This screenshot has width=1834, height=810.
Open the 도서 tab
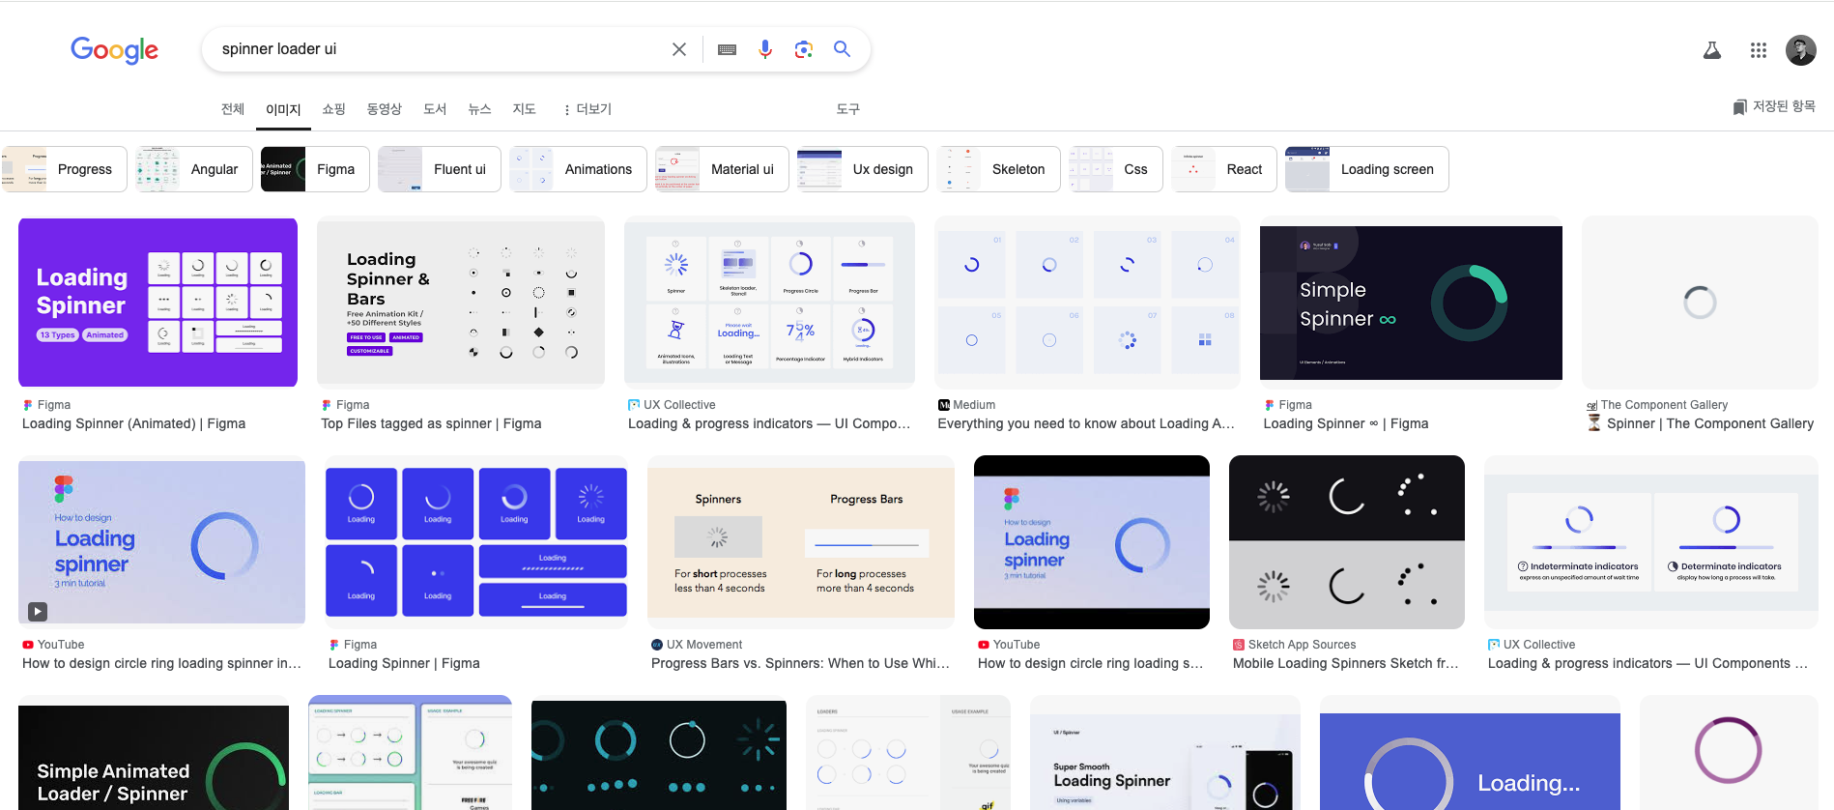pos(435,109)
